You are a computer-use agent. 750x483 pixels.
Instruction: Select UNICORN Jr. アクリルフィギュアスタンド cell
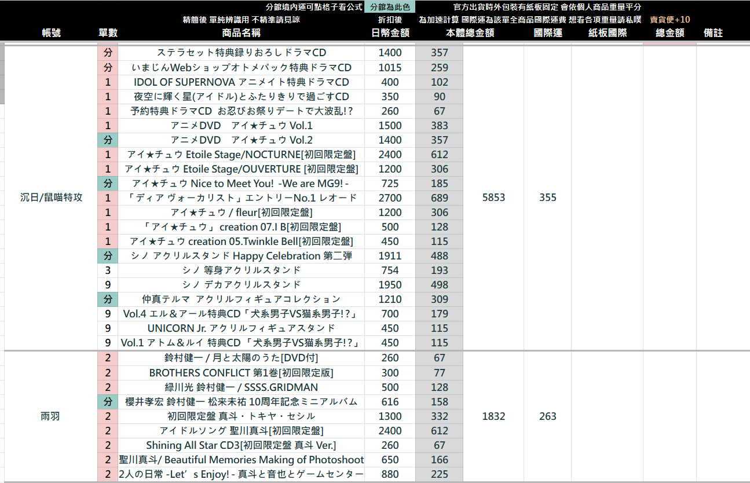241,328
